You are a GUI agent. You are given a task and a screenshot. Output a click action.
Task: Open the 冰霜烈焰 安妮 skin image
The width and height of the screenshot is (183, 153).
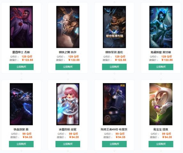click(68, 104)
